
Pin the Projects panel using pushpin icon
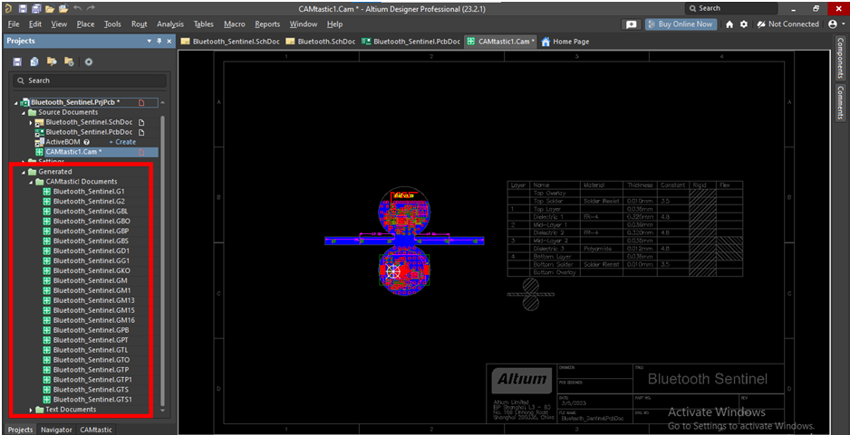[x=160, y=42]
